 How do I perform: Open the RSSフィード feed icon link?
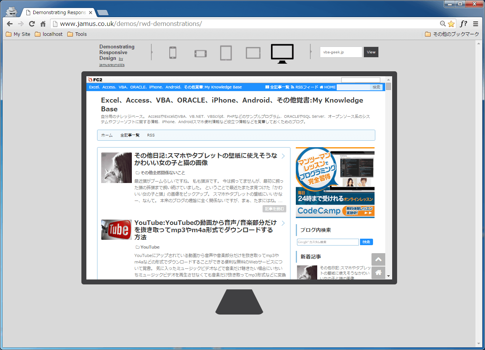tap(292, 87)
